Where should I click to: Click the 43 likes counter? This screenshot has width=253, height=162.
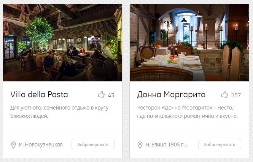[x=111, y=95]
